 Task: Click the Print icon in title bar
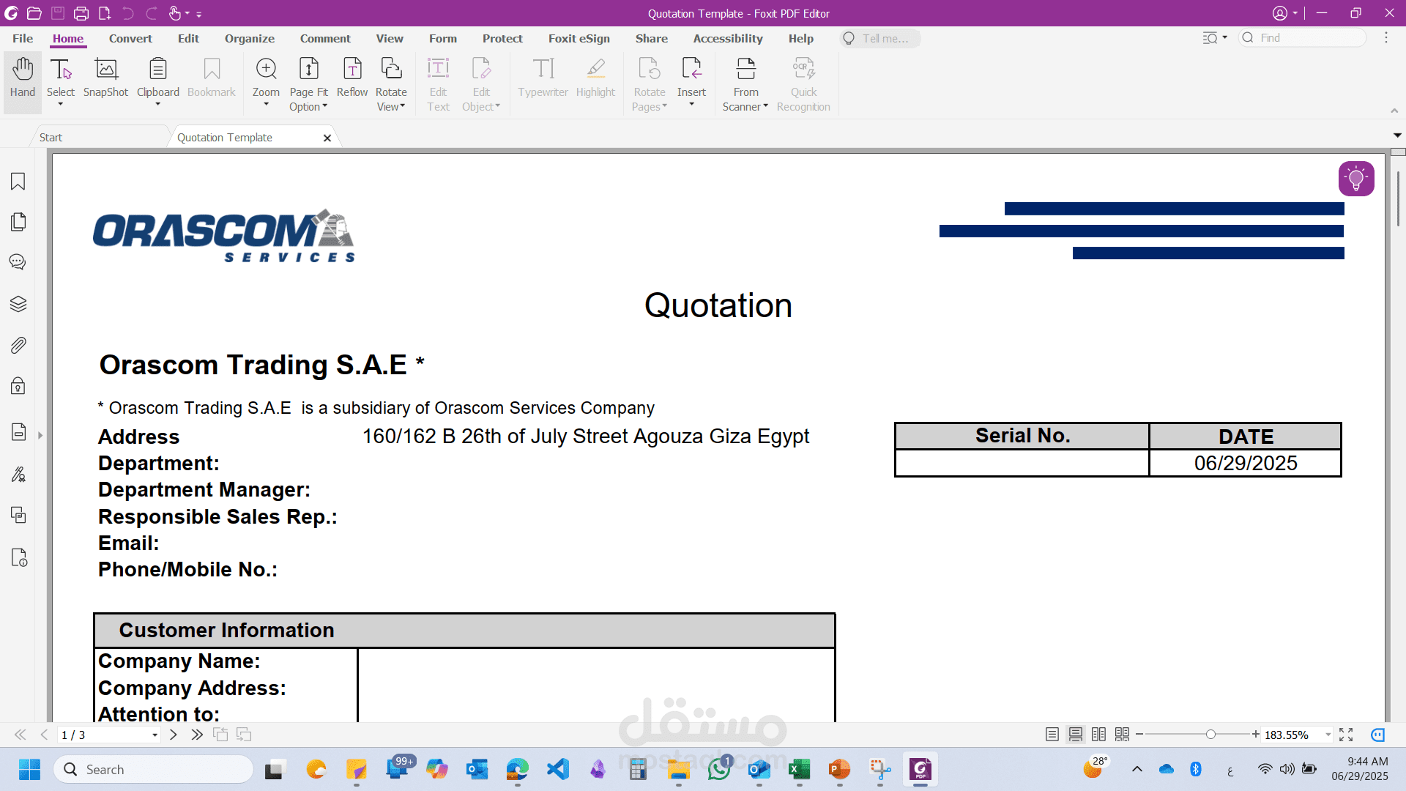(x=81, y=13)
